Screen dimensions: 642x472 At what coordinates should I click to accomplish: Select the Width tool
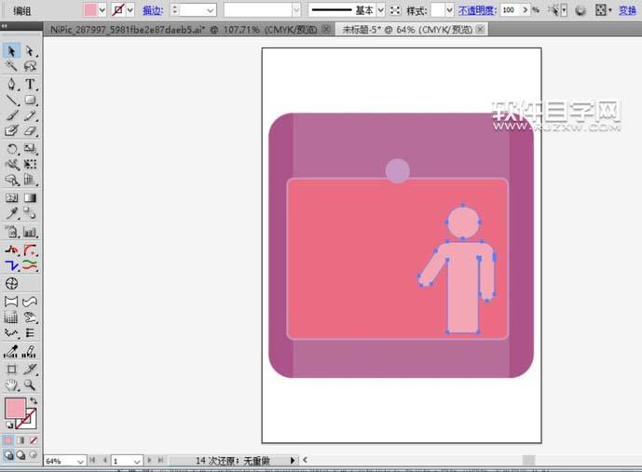[x=11, y=165]
